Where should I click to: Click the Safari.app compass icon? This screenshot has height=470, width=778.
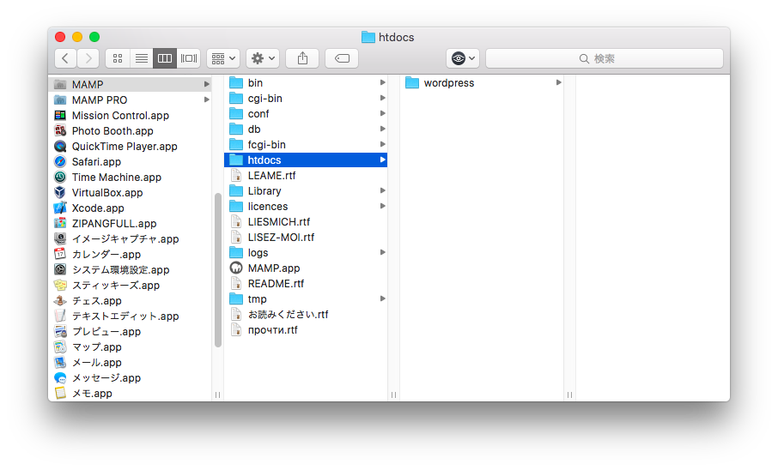pyautogui.click(x=60, y=161)
